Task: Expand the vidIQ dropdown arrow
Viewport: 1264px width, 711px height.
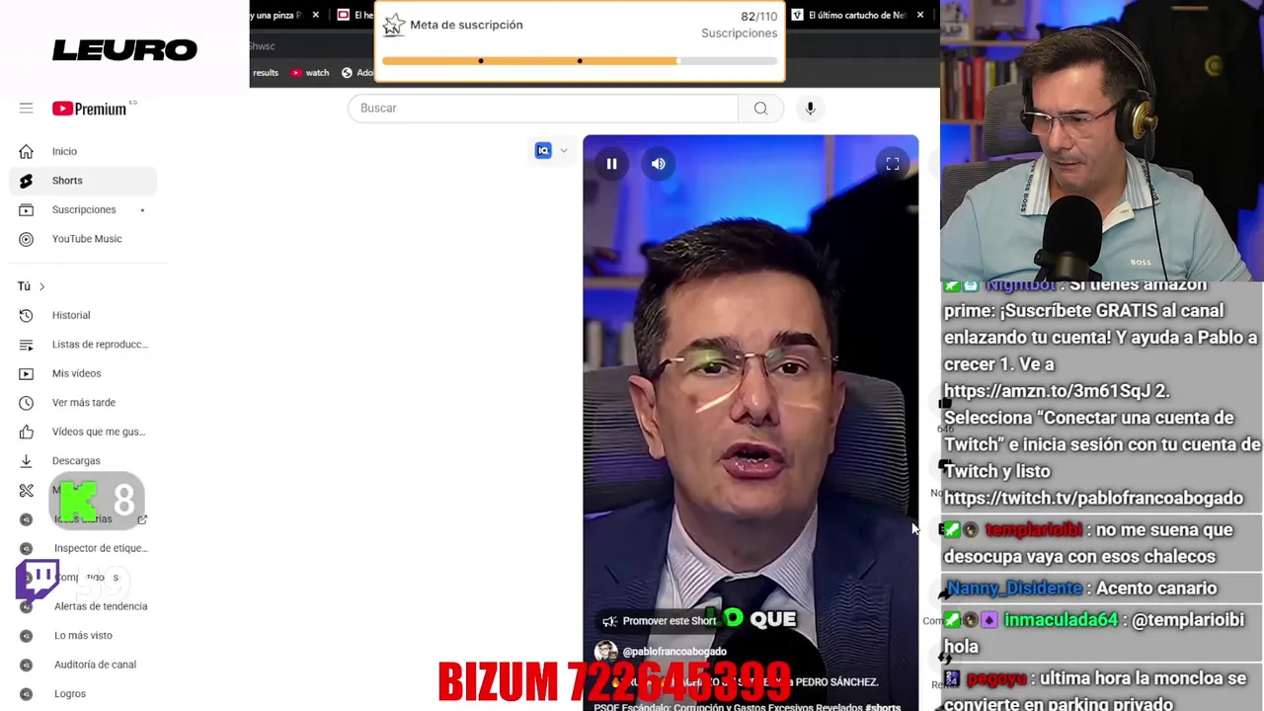Action: [x=564, y=151]
